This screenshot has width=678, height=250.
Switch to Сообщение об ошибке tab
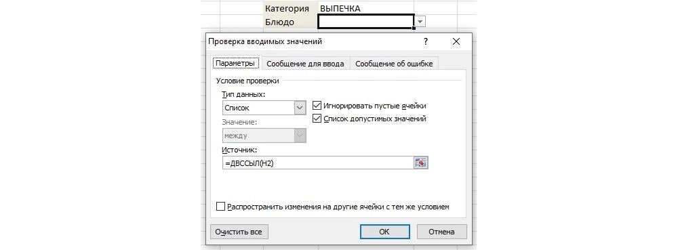click(394, 64)
